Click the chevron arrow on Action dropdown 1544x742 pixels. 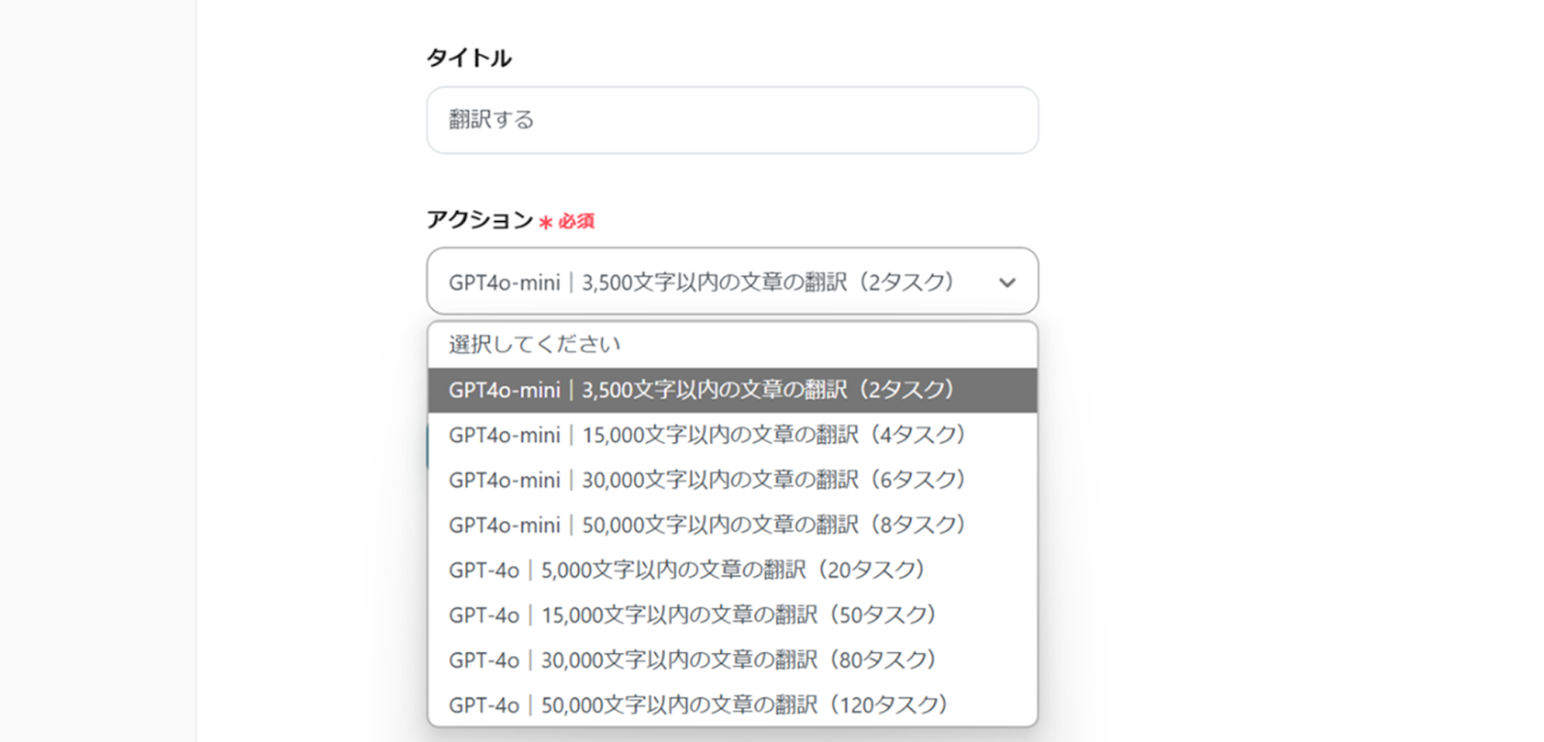1006,283
